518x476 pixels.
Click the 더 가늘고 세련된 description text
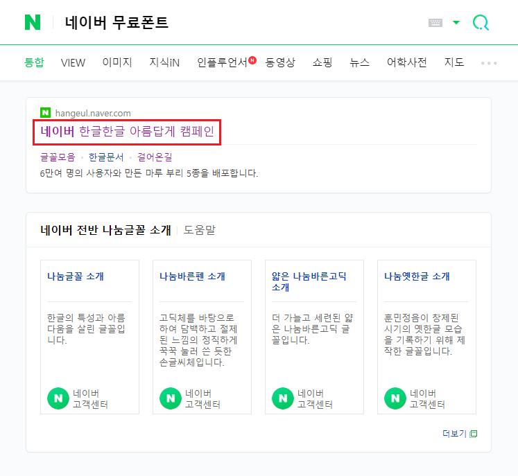pos(313,329)
